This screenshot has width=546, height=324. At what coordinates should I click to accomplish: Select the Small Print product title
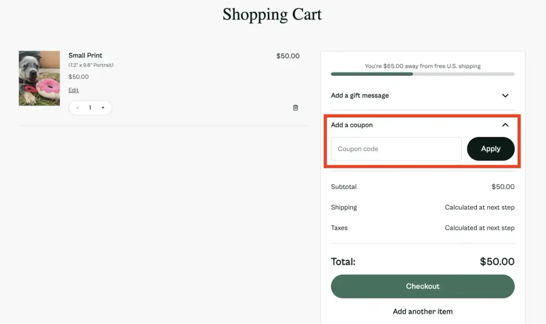(86, 56)
